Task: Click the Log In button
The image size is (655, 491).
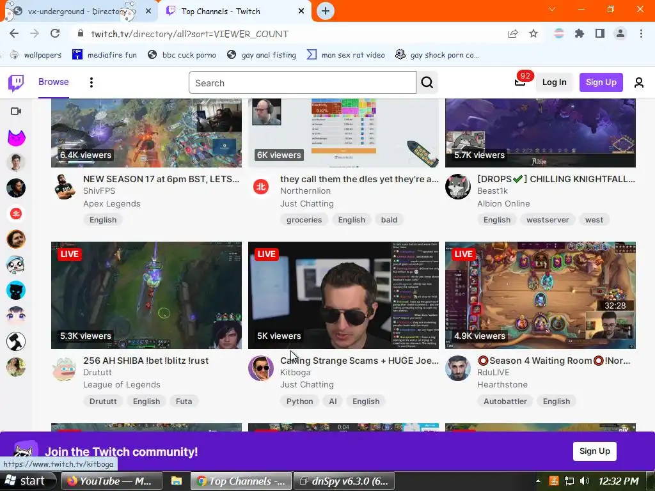Action: (x=555, y=82)
